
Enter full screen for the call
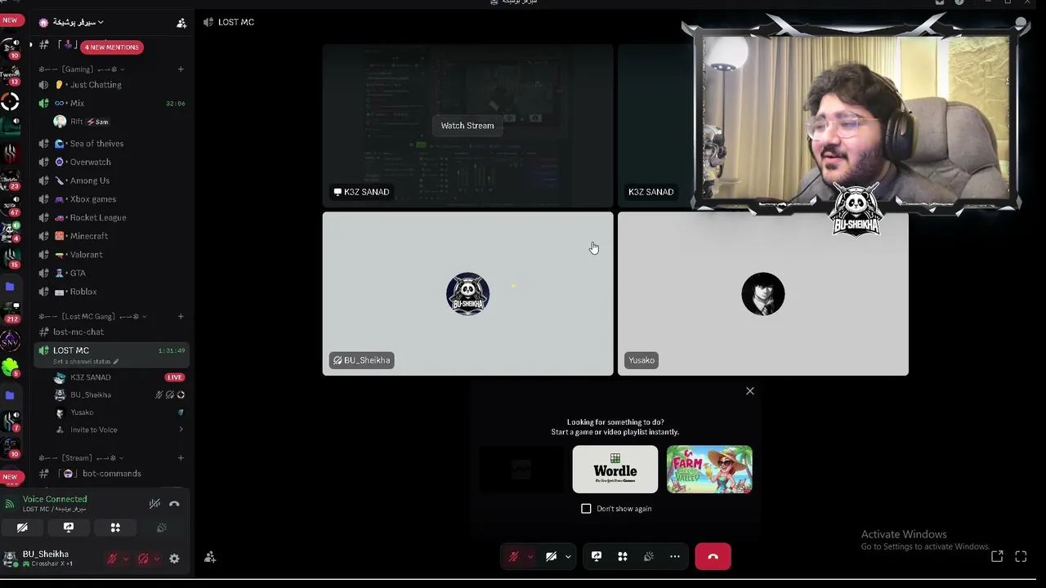1021,556
